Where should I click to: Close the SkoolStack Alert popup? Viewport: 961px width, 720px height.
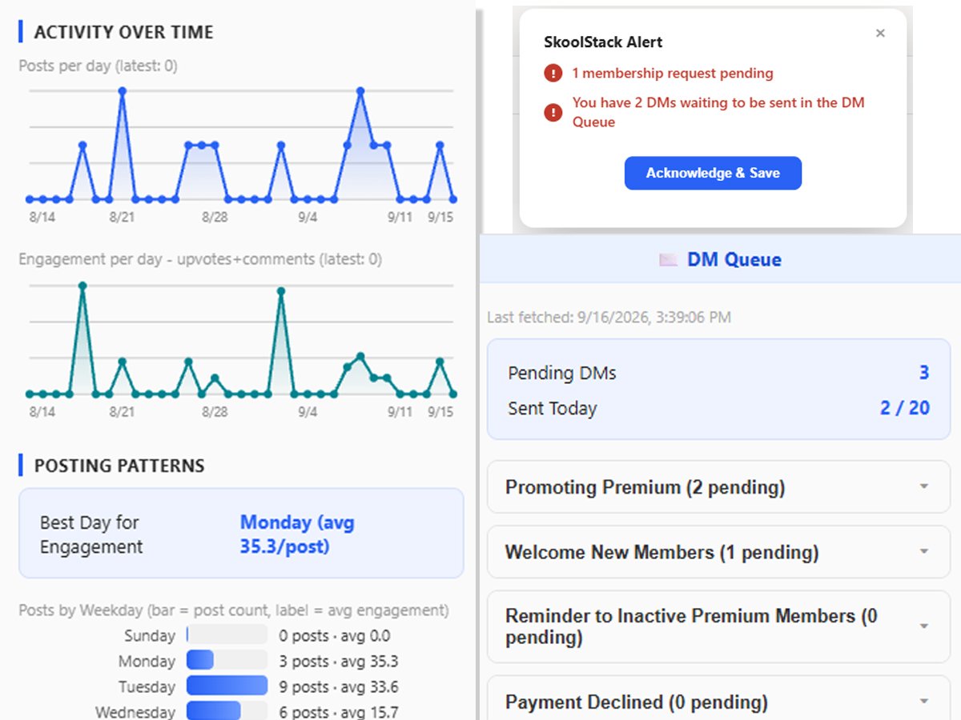pyautogui.click(x=880, y=33)
